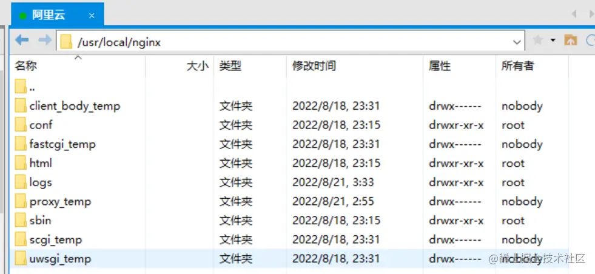Select the parent directory ".." folder icon
595x274 pixels.
tap(21, 87)
